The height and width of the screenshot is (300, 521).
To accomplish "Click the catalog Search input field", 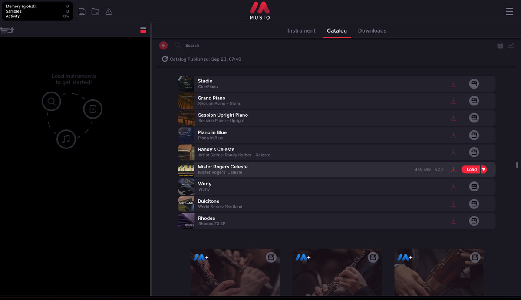I will (260, 46).
